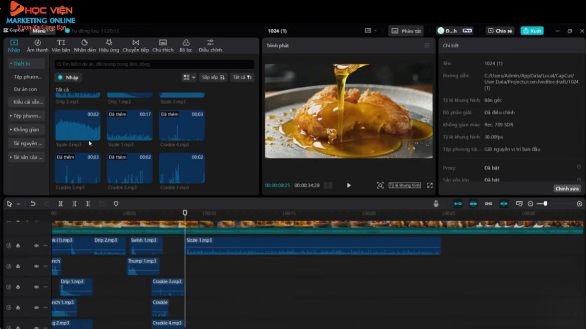Select the Crackle 1.mp3 media thumbnail
Image resolution: width=586 pixels, height=329 pixels.
[x=182, y=168]
